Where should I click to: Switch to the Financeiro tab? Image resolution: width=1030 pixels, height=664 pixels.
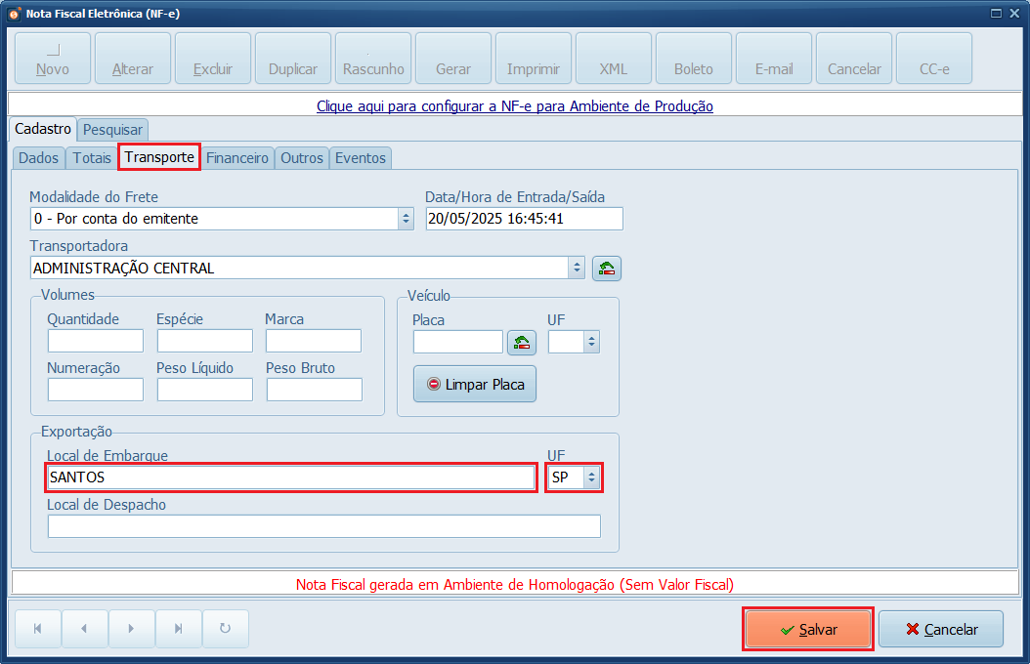click(x=237, y=157)
